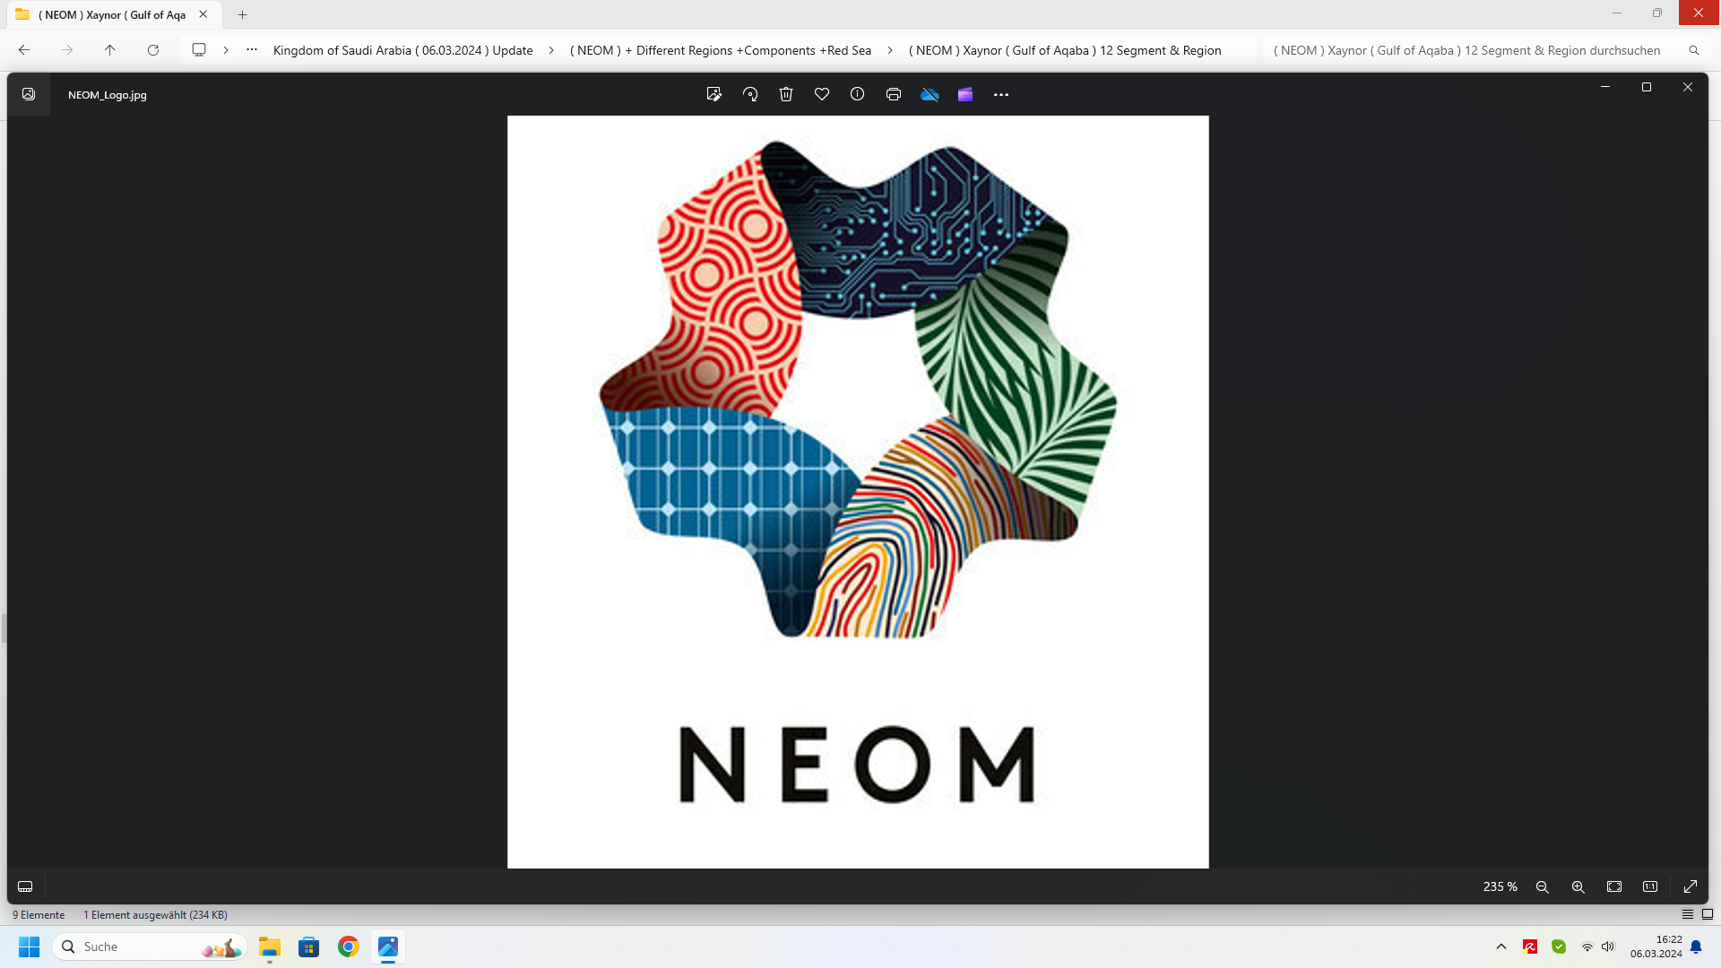Click the green checkmark tray icon
Screen dimensions: 1721x968
[x=1559, y=946]
